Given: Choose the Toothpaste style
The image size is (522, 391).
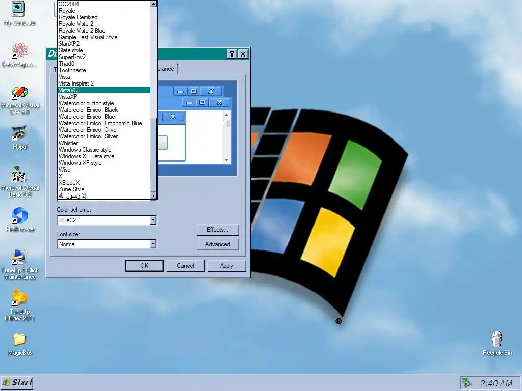Looking at the screenshot, I should tap(104, 70).
